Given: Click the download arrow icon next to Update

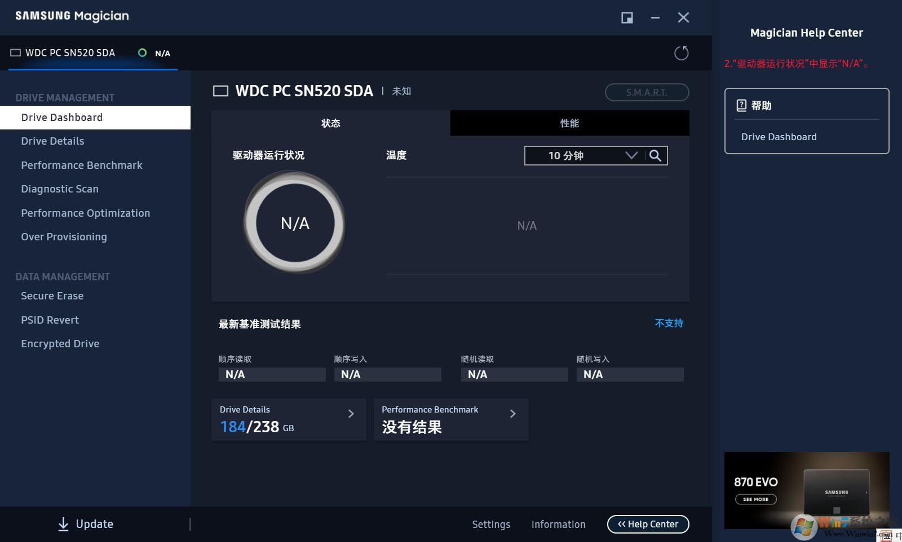Looking at the screenshot, I should tap(63, 524).
